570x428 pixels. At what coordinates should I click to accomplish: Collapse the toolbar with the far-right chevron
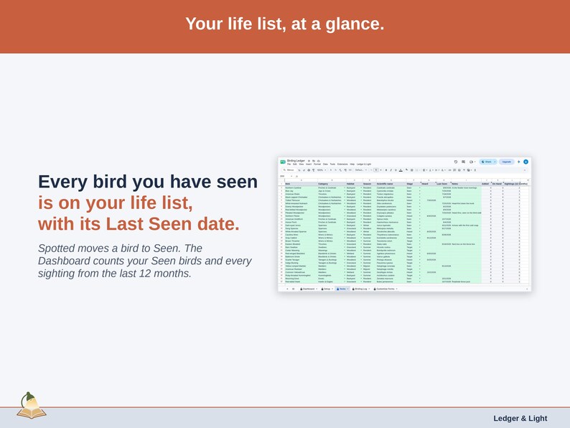[x=525, y=170]
